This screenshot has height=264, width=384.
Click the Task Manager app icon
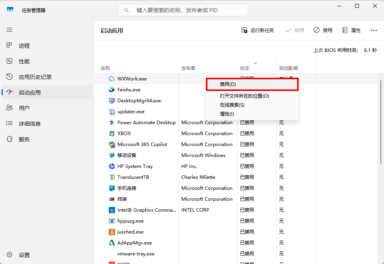[x=10, y=10]
